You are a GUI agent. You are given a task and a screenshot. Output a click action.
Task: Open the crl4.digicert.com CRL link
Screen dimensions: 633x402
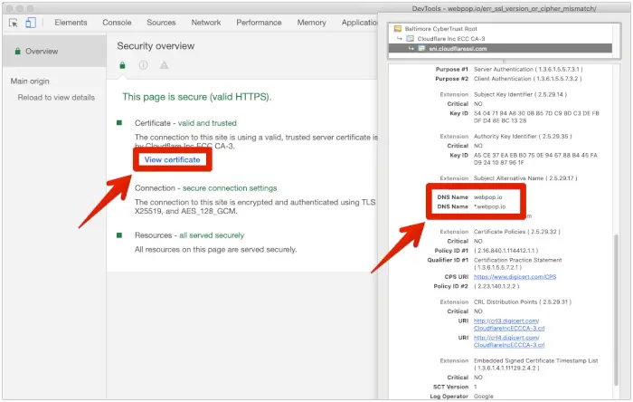pos(509,341)
